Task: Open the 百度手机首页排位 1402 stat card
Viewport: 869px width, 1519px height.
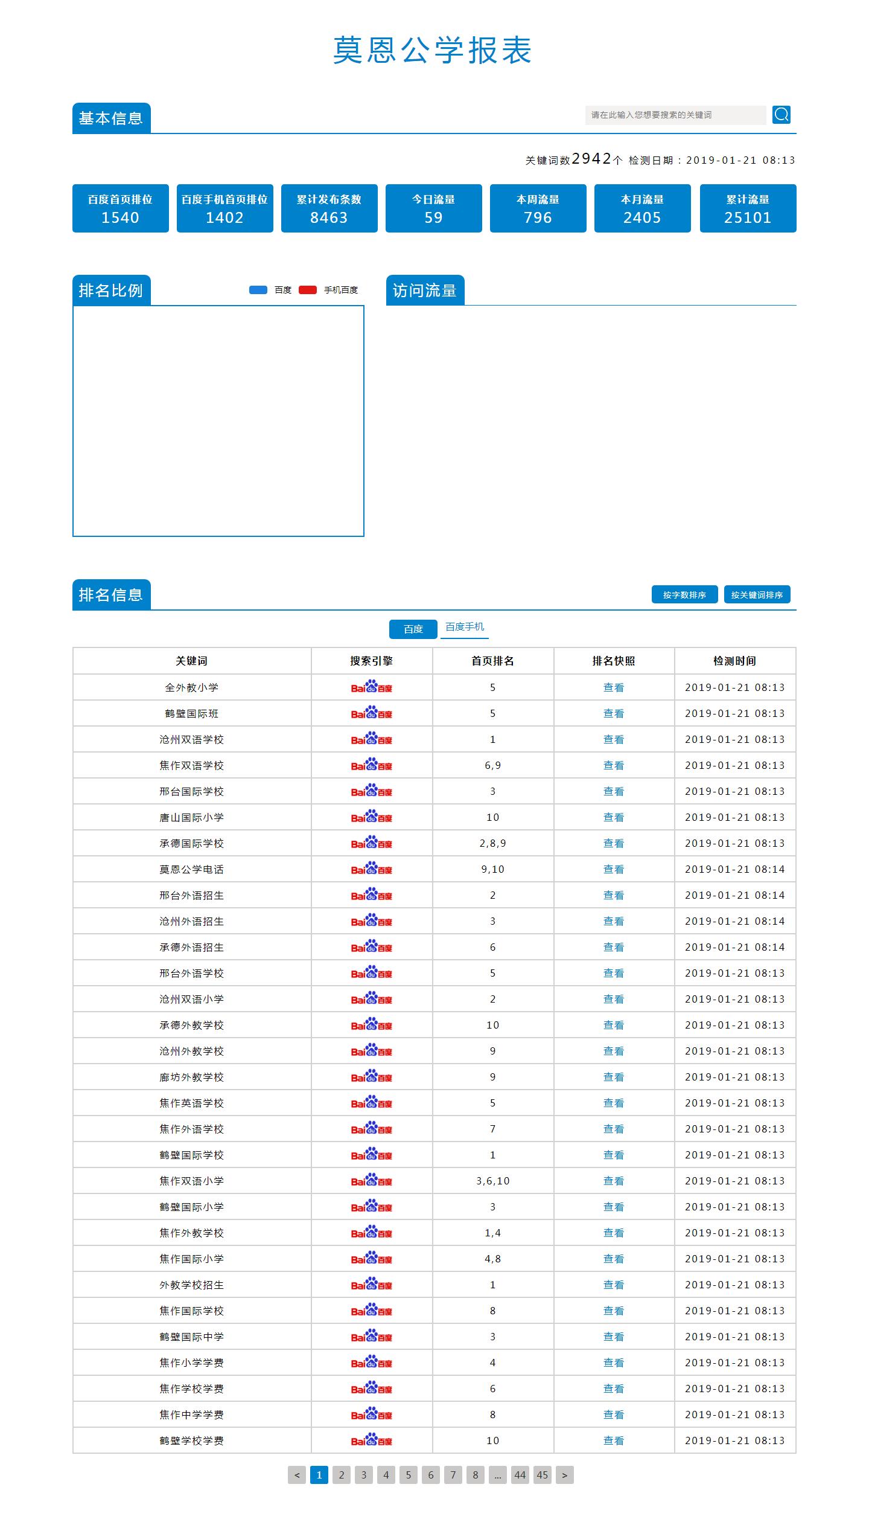Action: [225, 208]
